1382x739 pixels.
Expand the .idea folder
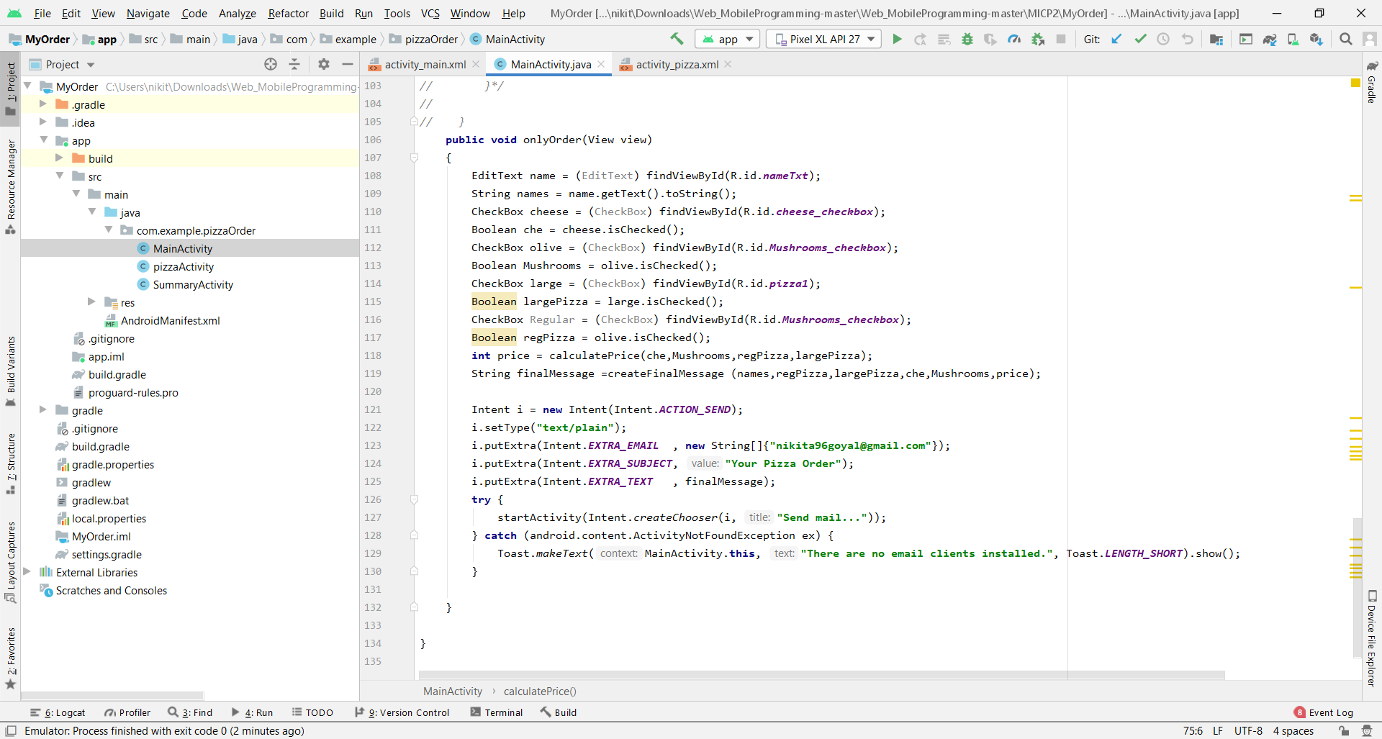coord(43,122)
